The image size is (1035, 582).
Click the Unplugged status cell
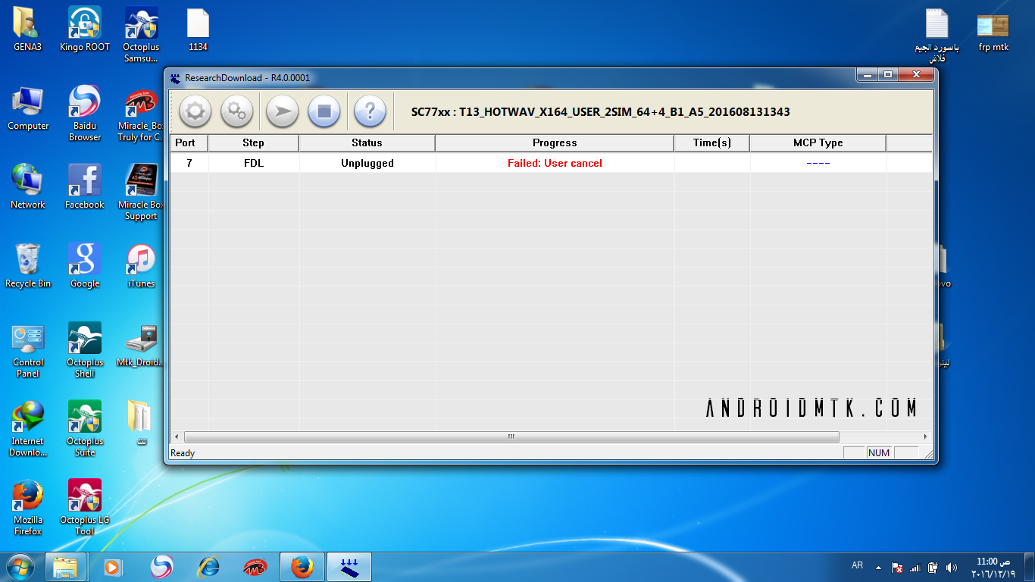(x=367, y=163)
